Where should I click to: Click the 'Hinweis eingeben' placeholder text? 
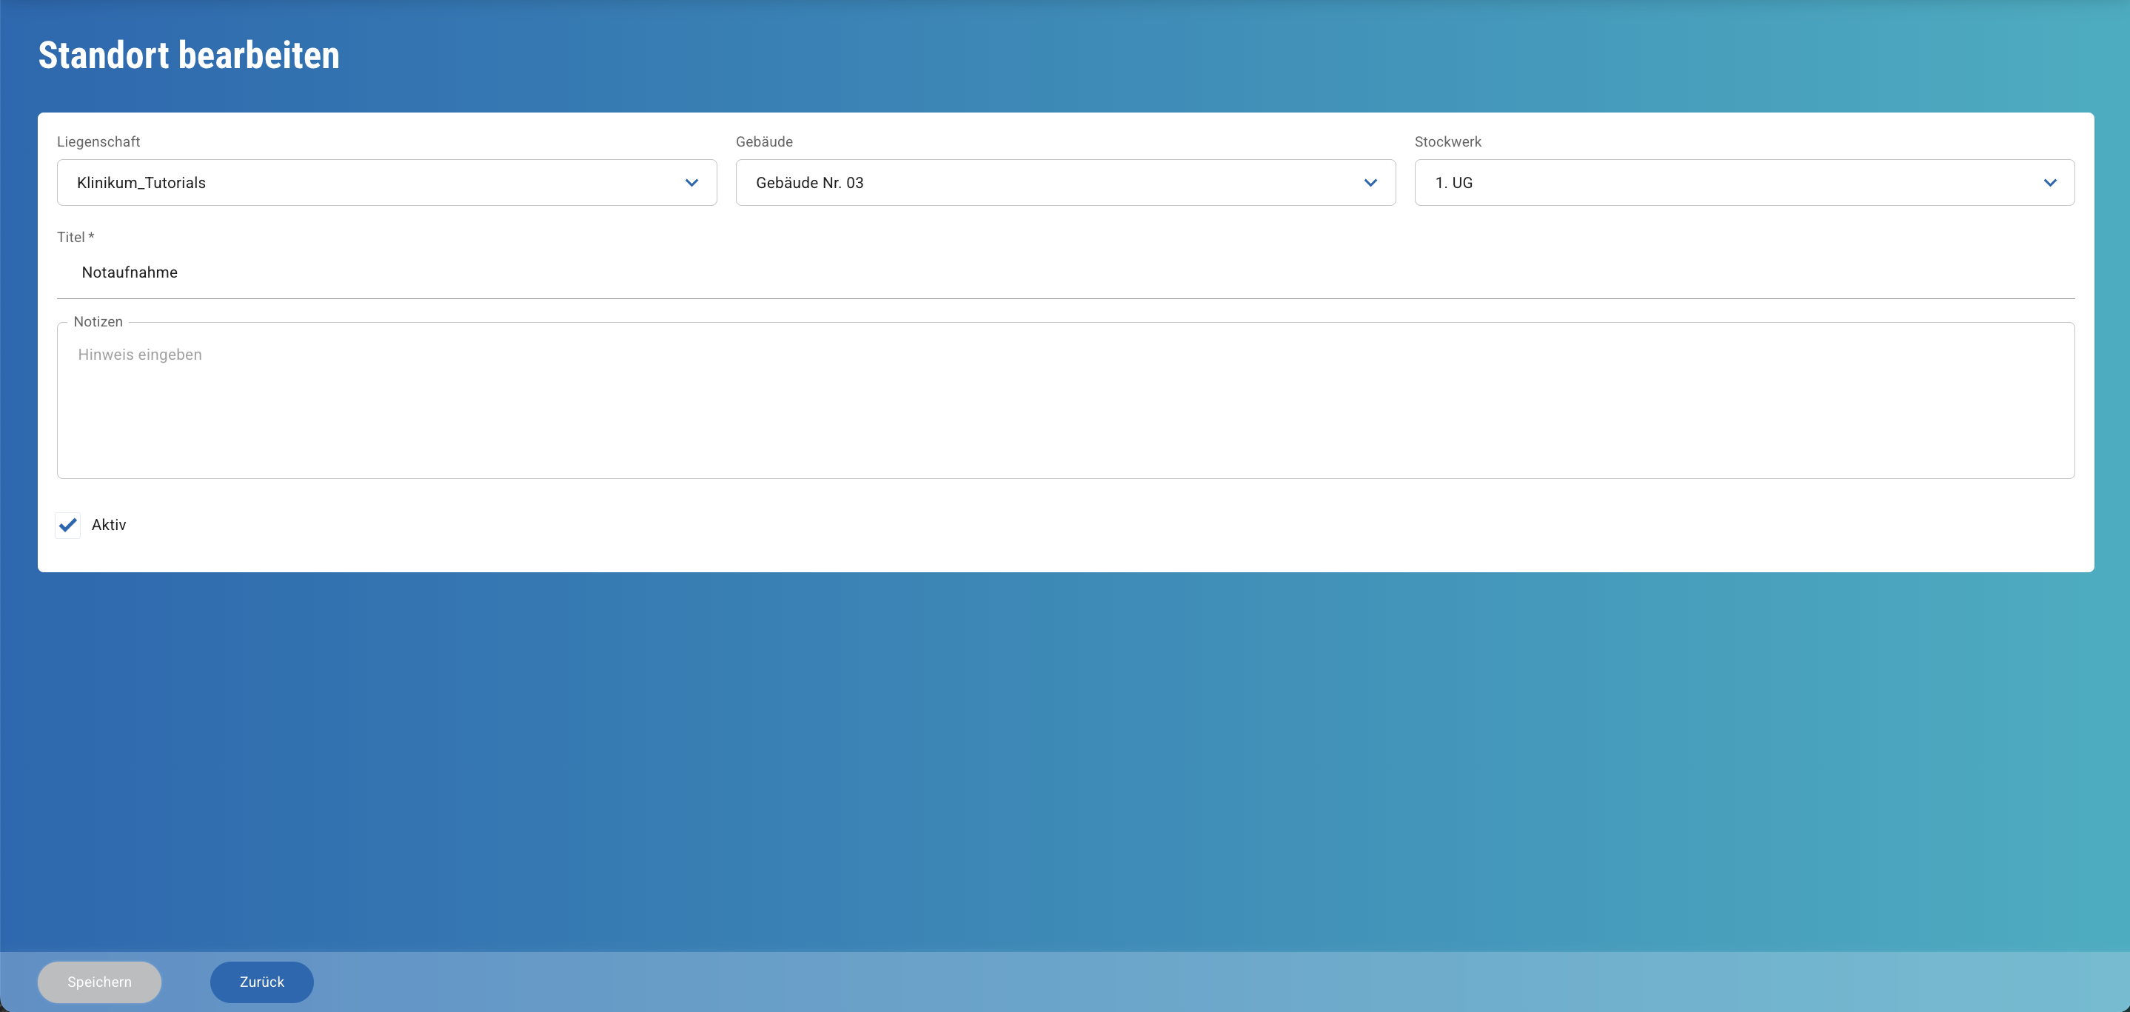140,355
